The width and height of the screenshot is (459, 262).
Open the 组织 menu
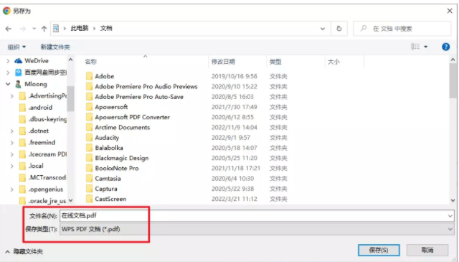click(16, 47)
